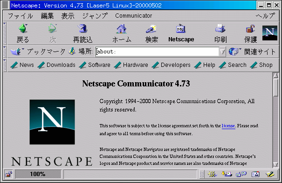This screenshot has width=282, height=183.
Task: Click the Downloads personal toolbar button
Action: pos(56,65)
